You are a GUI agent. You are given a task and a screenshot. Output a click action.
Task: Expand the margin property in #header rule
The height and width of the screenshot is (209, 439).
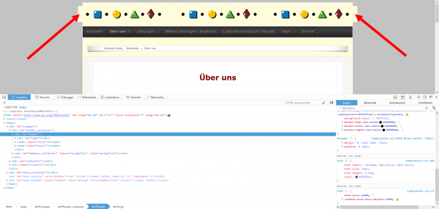point(342,143)
